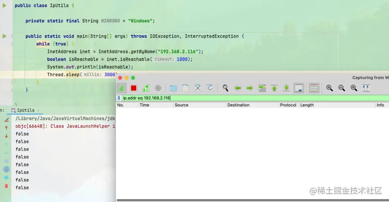Click "192.168.2.116" string in getByName call
Image resolution: width=389 pixels, height=202 pixels.
[178, 51]
